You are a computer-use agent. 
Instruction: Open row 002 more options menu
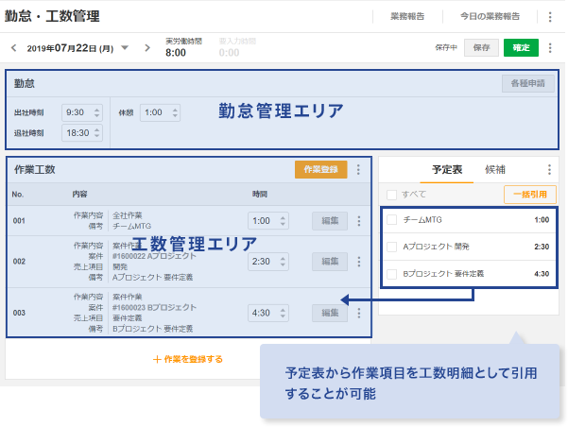(x=358, y=262)
